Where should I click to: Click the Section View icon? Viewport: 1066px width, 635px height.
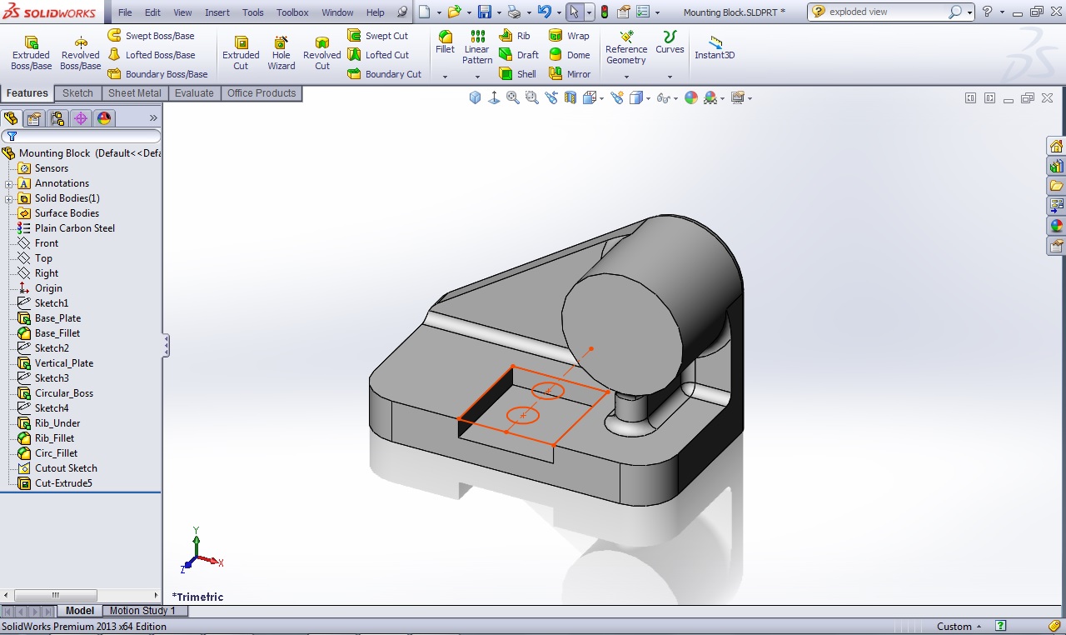click(x=570, y=97)
